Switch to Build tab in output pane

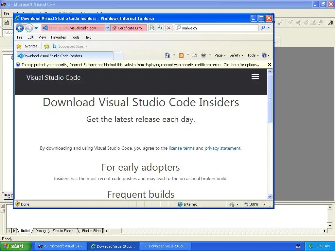(25, 231)
